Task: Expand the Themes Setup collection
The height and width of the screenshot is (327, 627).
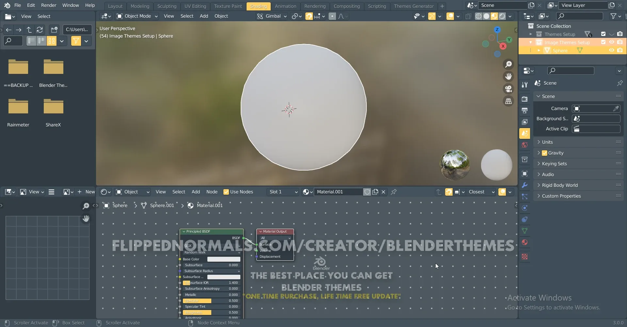Action: tap(531, 34)
